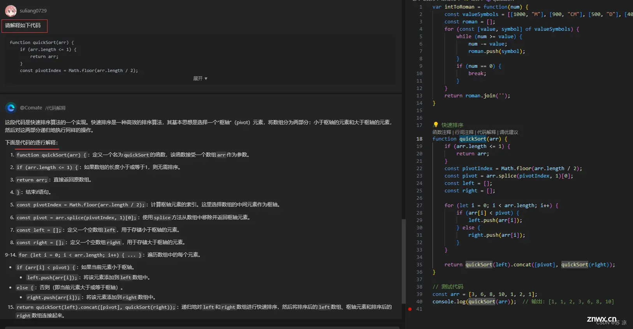
Task: Click the 'else {' bullet snippet
Action: pyautogui.click(x=25, y=288)
